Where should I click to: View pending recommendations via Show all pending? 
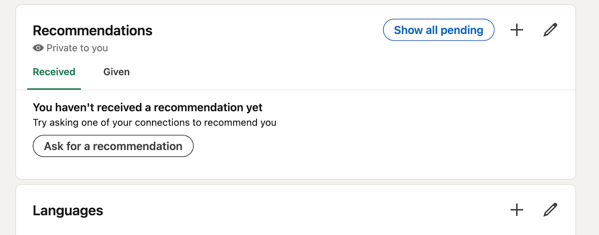point(438,30)
